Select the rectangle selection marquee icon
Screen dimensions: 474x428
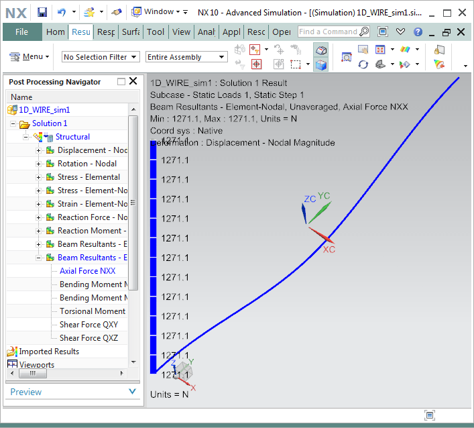click(x=296, y=64)
